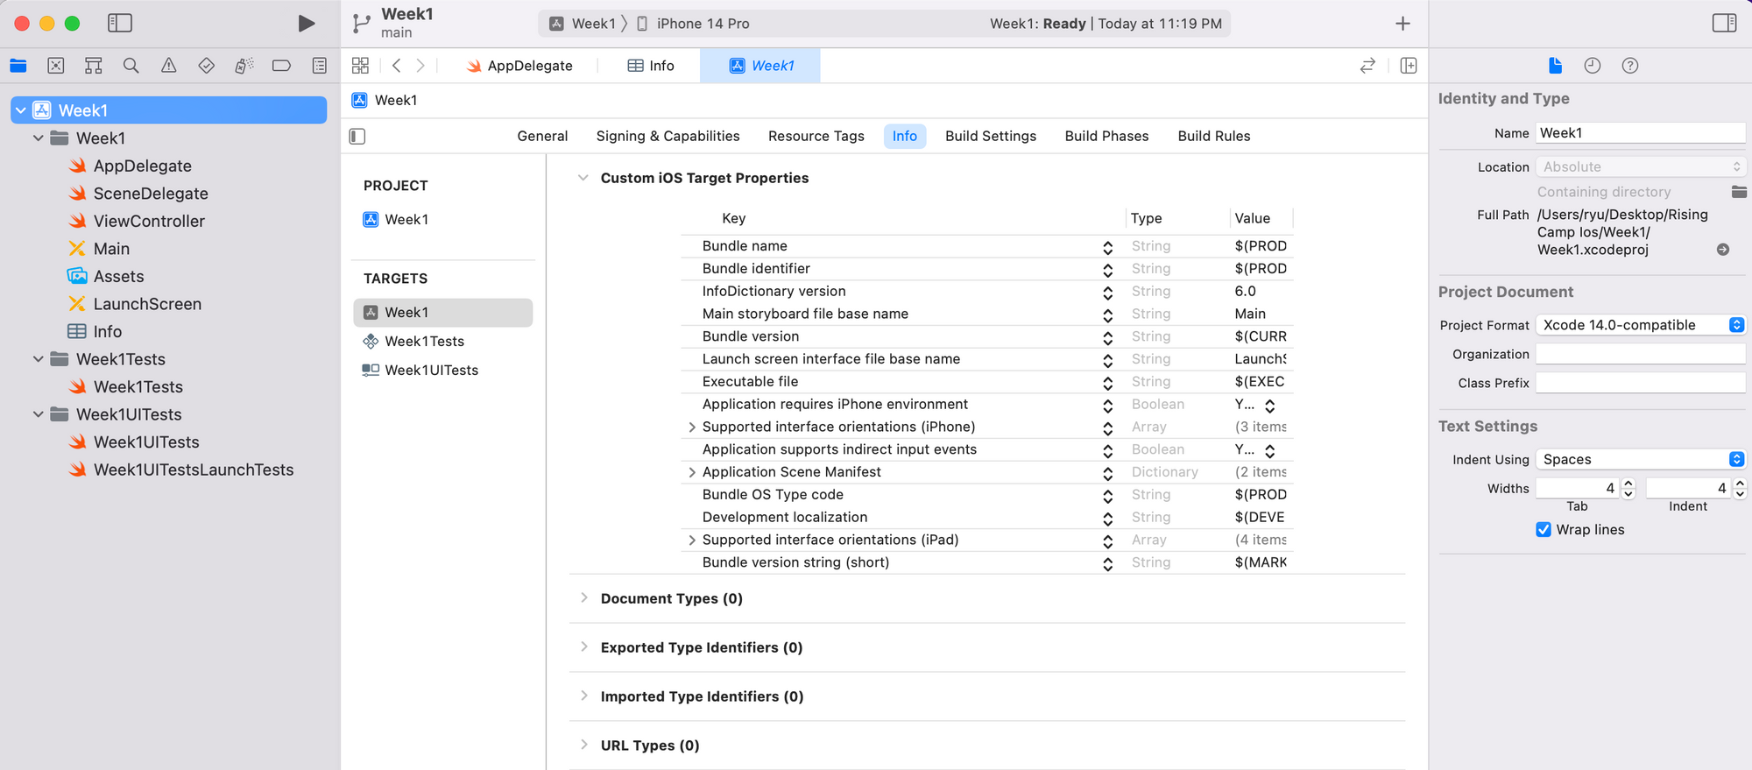This screenshot has height=770, width=1752.
Task: Open the Breakpoint navigator
Action: (281, 66)
